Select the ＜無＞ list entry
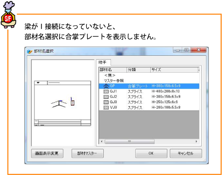The width and height of the screenshot is (222, 175). coord(110,75)
